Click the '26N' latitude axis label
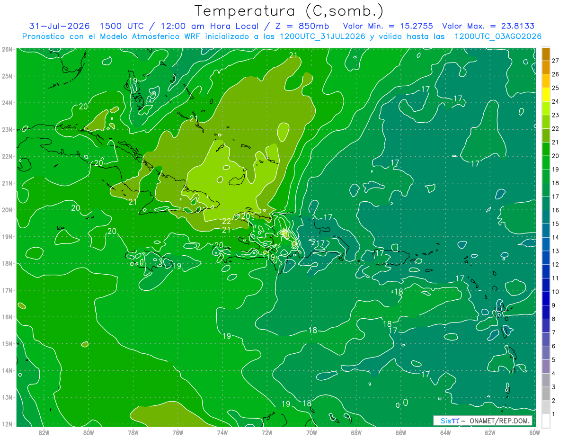Image resolution: width=568 pixels, height=439 pixels. point(7,49)
